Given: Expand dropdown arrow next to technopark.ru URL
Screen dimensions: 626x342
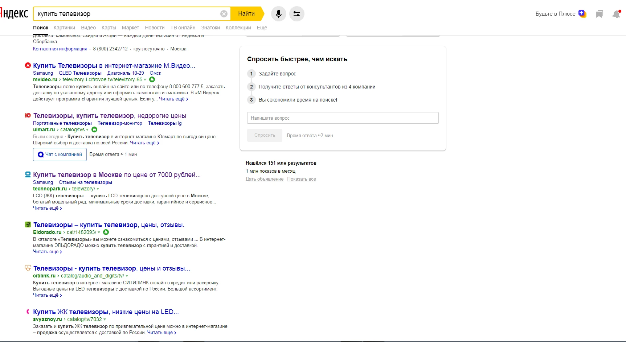Looking at the screenshot, I should pos(98,189).
